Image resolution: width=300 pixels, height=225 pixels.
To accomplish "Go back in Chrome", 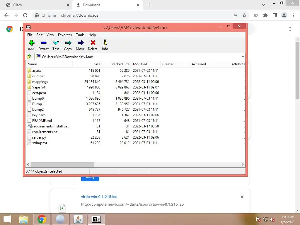I will coord(6,15).
